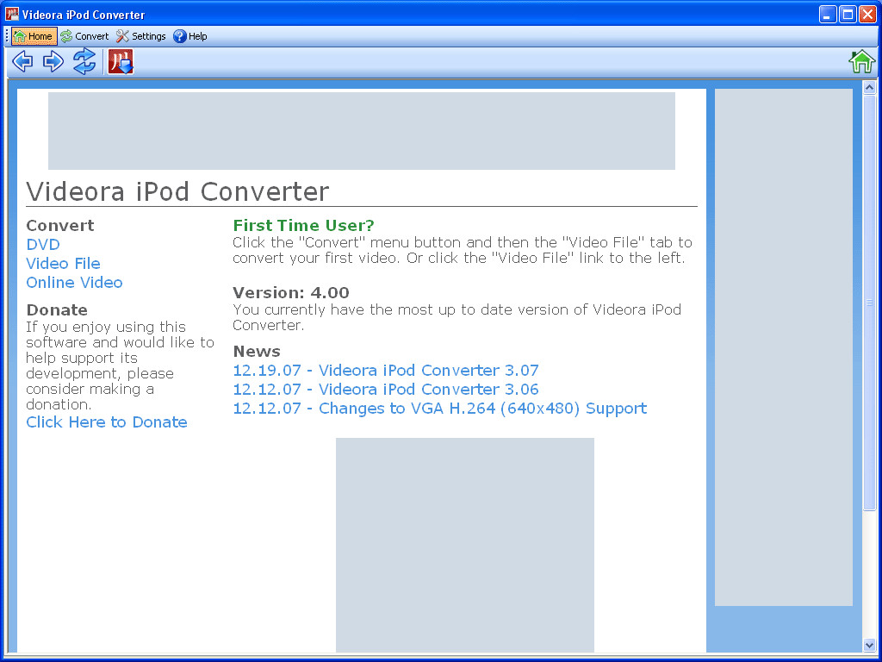Click the 'First Time User?' heading
The width and height of the screenshot is (882, 662).
[x=304, y=225]
